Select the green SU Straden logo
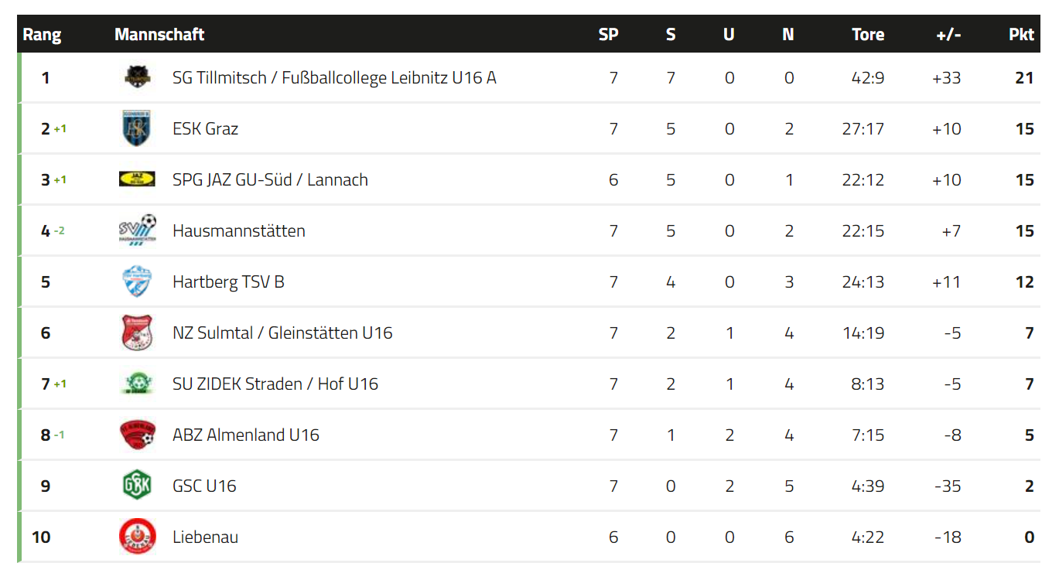Image resolution: width=1059 pixels, height=580 pixels. (x=137, y=384)
